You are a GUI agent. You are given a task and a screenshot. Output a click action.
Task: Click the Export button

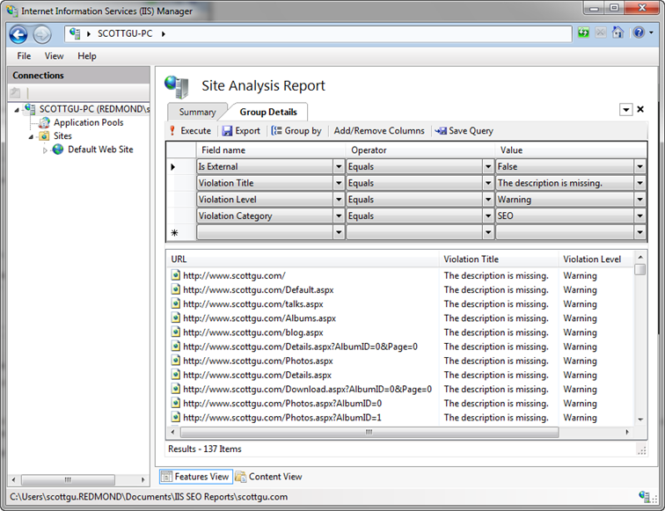tap(241, 131)
